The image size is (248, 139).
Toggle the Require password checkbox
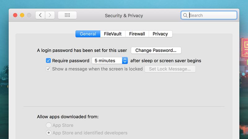(x=48, y=61)
